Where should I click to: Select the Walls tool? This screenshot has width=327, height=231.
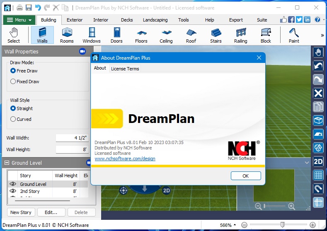pyautogui.click(x=42, y=35)
